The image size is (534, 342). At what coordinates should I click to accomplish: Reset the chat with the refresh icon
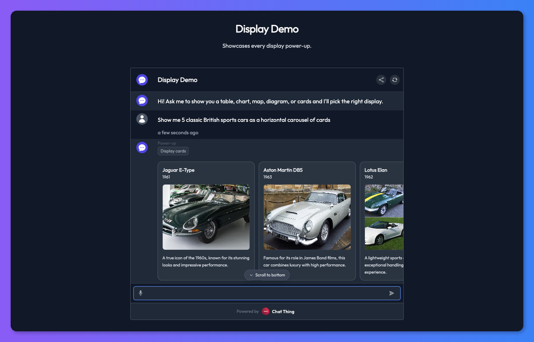[x=394, y=80]
